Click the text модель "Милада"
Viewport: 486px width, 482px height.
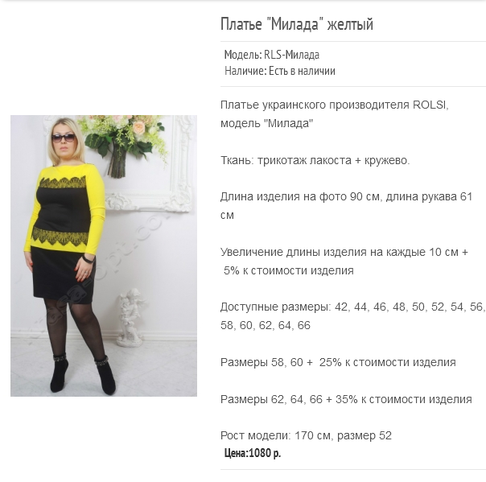[x=266, y=123]
